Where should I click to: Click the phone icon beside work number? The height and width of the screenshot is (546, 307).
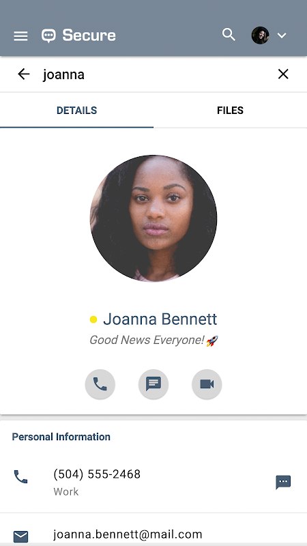[x=20, y=476]
